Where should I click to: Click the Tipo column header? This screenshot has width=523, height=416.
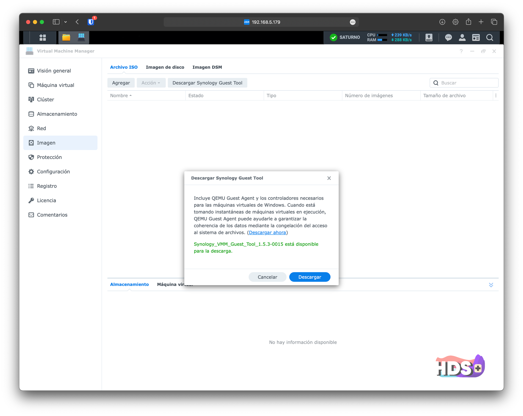click(303, 96)
